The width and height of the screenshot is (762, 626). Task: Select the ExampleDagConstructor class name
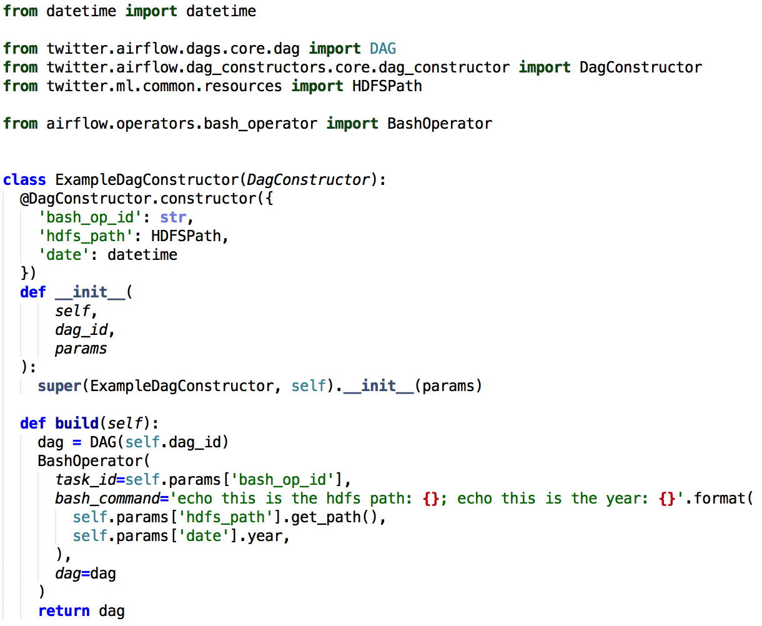pyautogui.click(x=147, y=179)
